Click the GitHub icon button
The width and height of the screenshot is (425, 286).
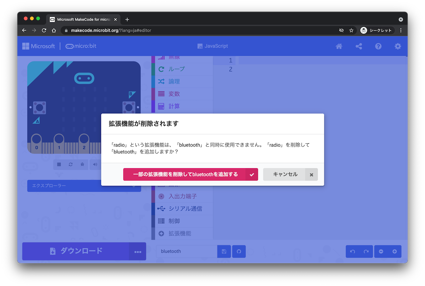coord(239,251)
